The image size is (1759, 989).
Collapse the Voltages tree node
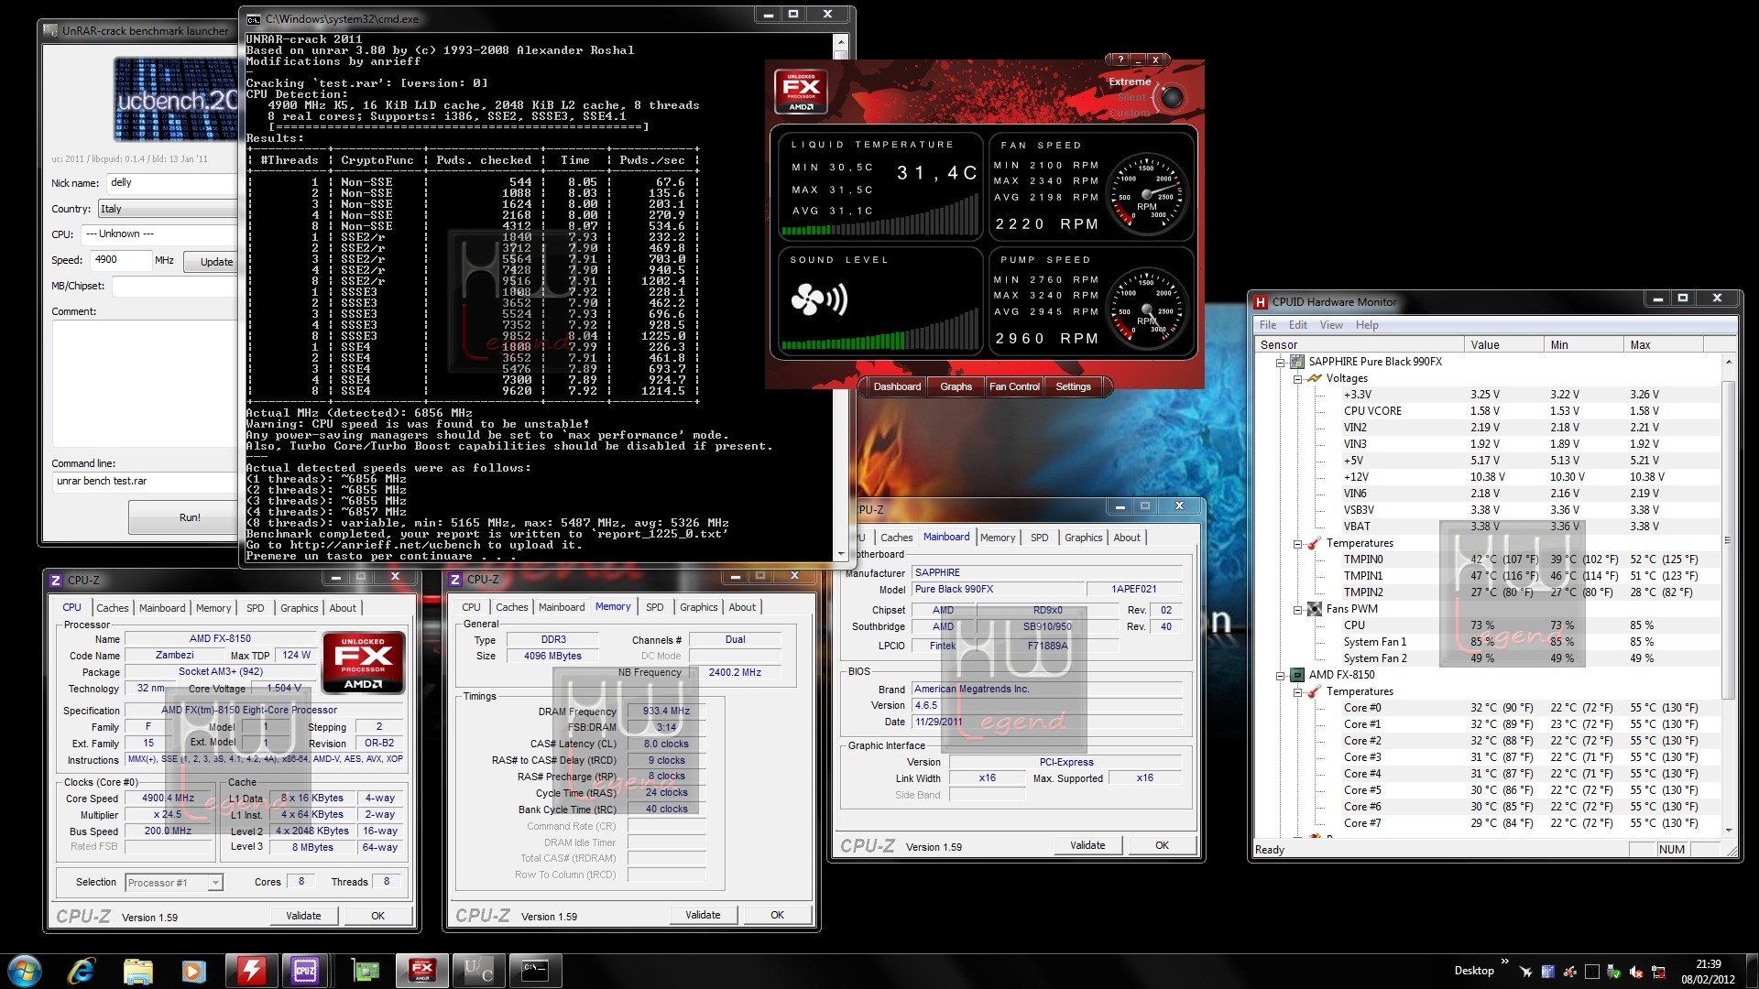pyautogui.click(x=1298, y=378)
